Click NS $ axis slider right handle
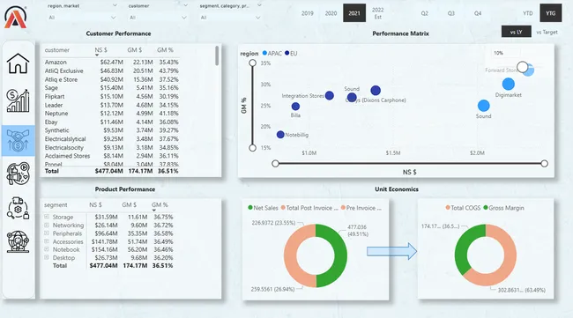The width and height of the screenshot is (573, 318). [544, 164]
